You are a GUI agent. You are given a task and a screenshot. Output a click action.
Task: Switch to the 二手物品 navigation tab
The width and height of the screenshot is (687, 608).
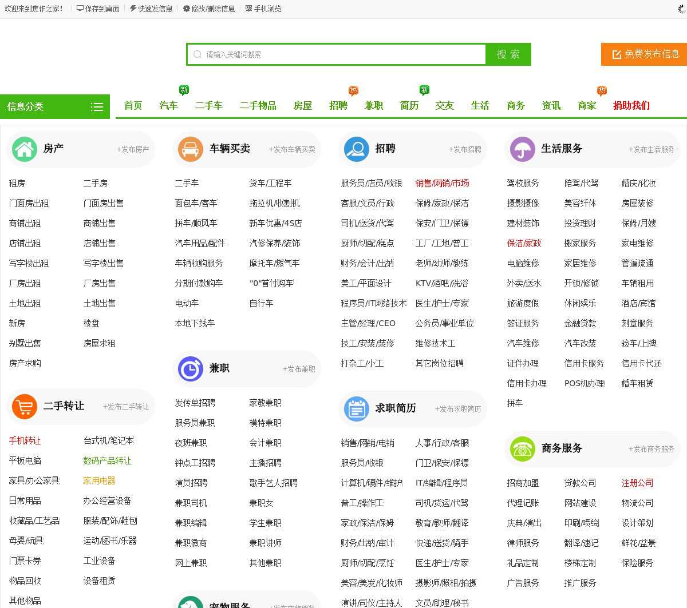tap(258, 106)
